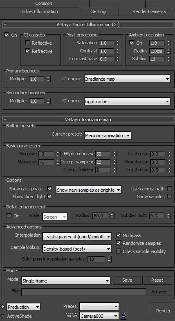Click the Save irradiance map button
The height and width of the screenshot is (321, 175).
[x=128, y=280]
